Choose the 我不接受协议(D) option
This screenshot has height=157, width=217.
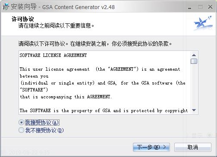click(21, 130)
